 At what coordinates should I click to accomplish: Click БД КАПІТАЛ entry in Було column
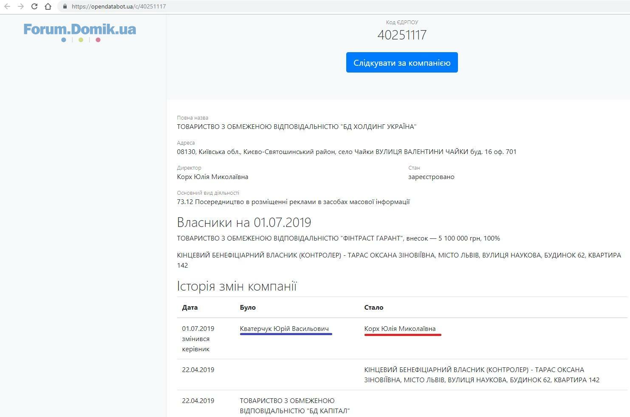pos(294,406)
